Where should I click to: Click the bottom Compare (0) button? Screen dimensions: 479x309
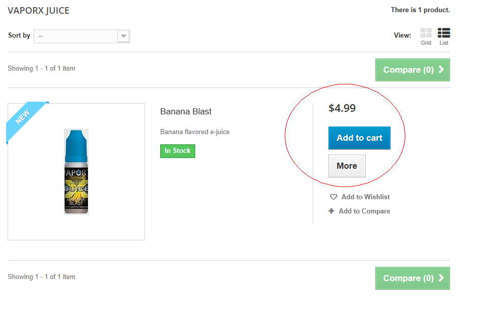(x=408, y=279)
